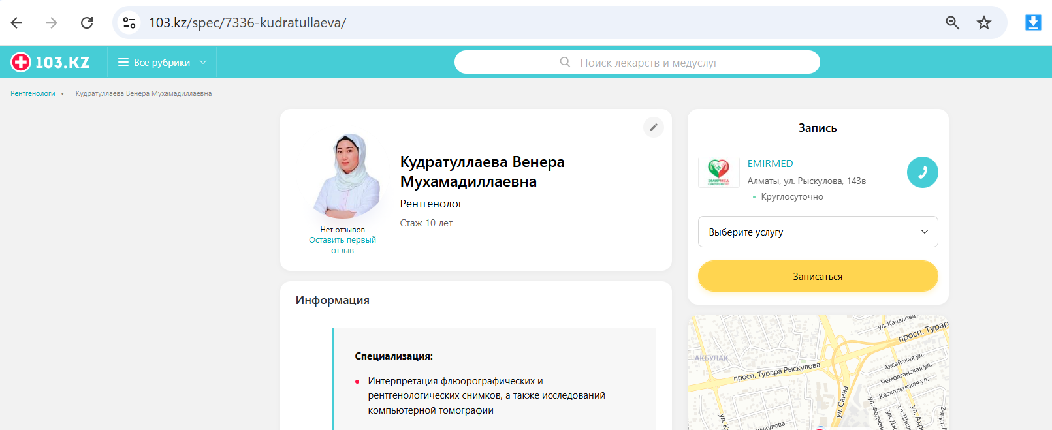Viewport: 1052px width, 430px height.
Task: Click breadcrumb Кудратуллаева Венера Мухамадиллаевна
Action: [144, 93]
